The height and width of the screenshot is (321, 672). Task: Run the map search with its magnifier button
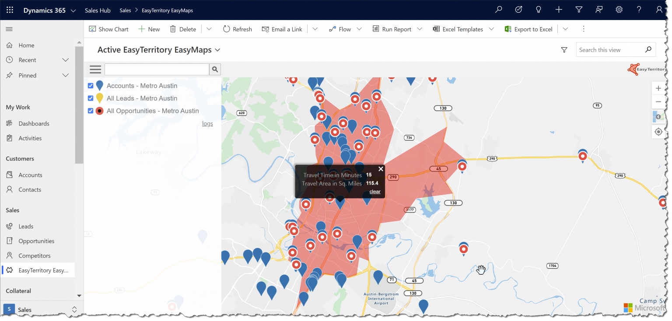tap(215, 69)
